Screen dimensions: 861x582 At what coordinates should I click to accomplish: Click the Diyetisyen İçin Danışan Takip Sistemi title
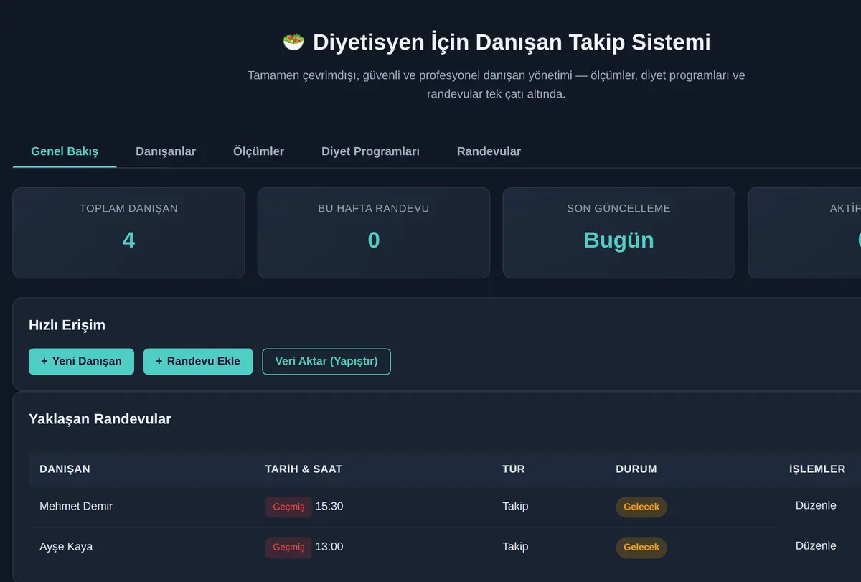click(512, 42)
